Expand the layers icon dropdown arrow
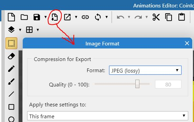The image size is (194, 122). tap(20, 30)
